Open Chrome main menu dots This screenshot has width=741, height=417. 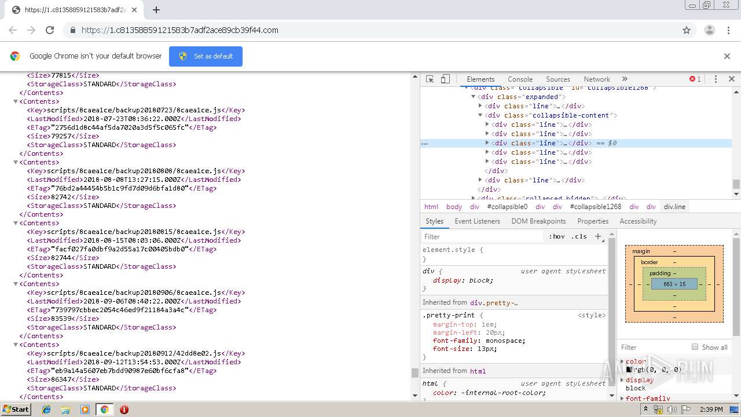728,30
